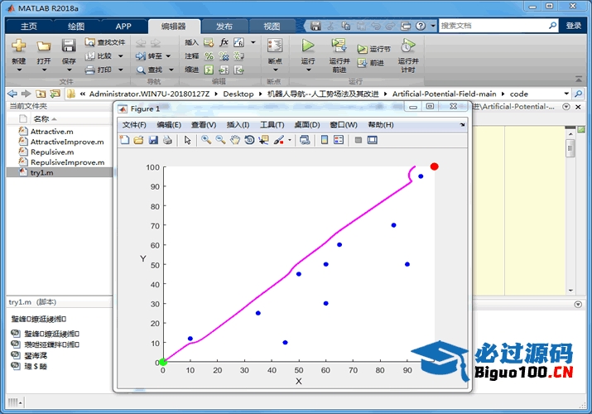Click the green Run button
592x414 pixels.
click(308, 46)
